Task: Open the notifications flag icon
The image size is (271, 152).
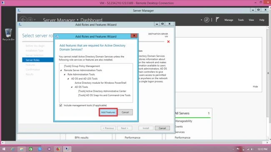Action: 217,20
